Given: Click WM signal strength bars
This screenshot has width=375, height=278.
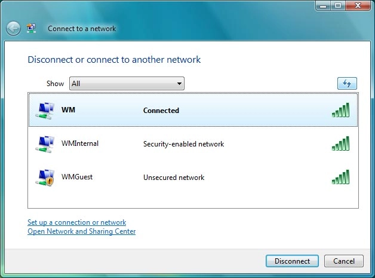Looking at the screenshot, I should (340, 110).
